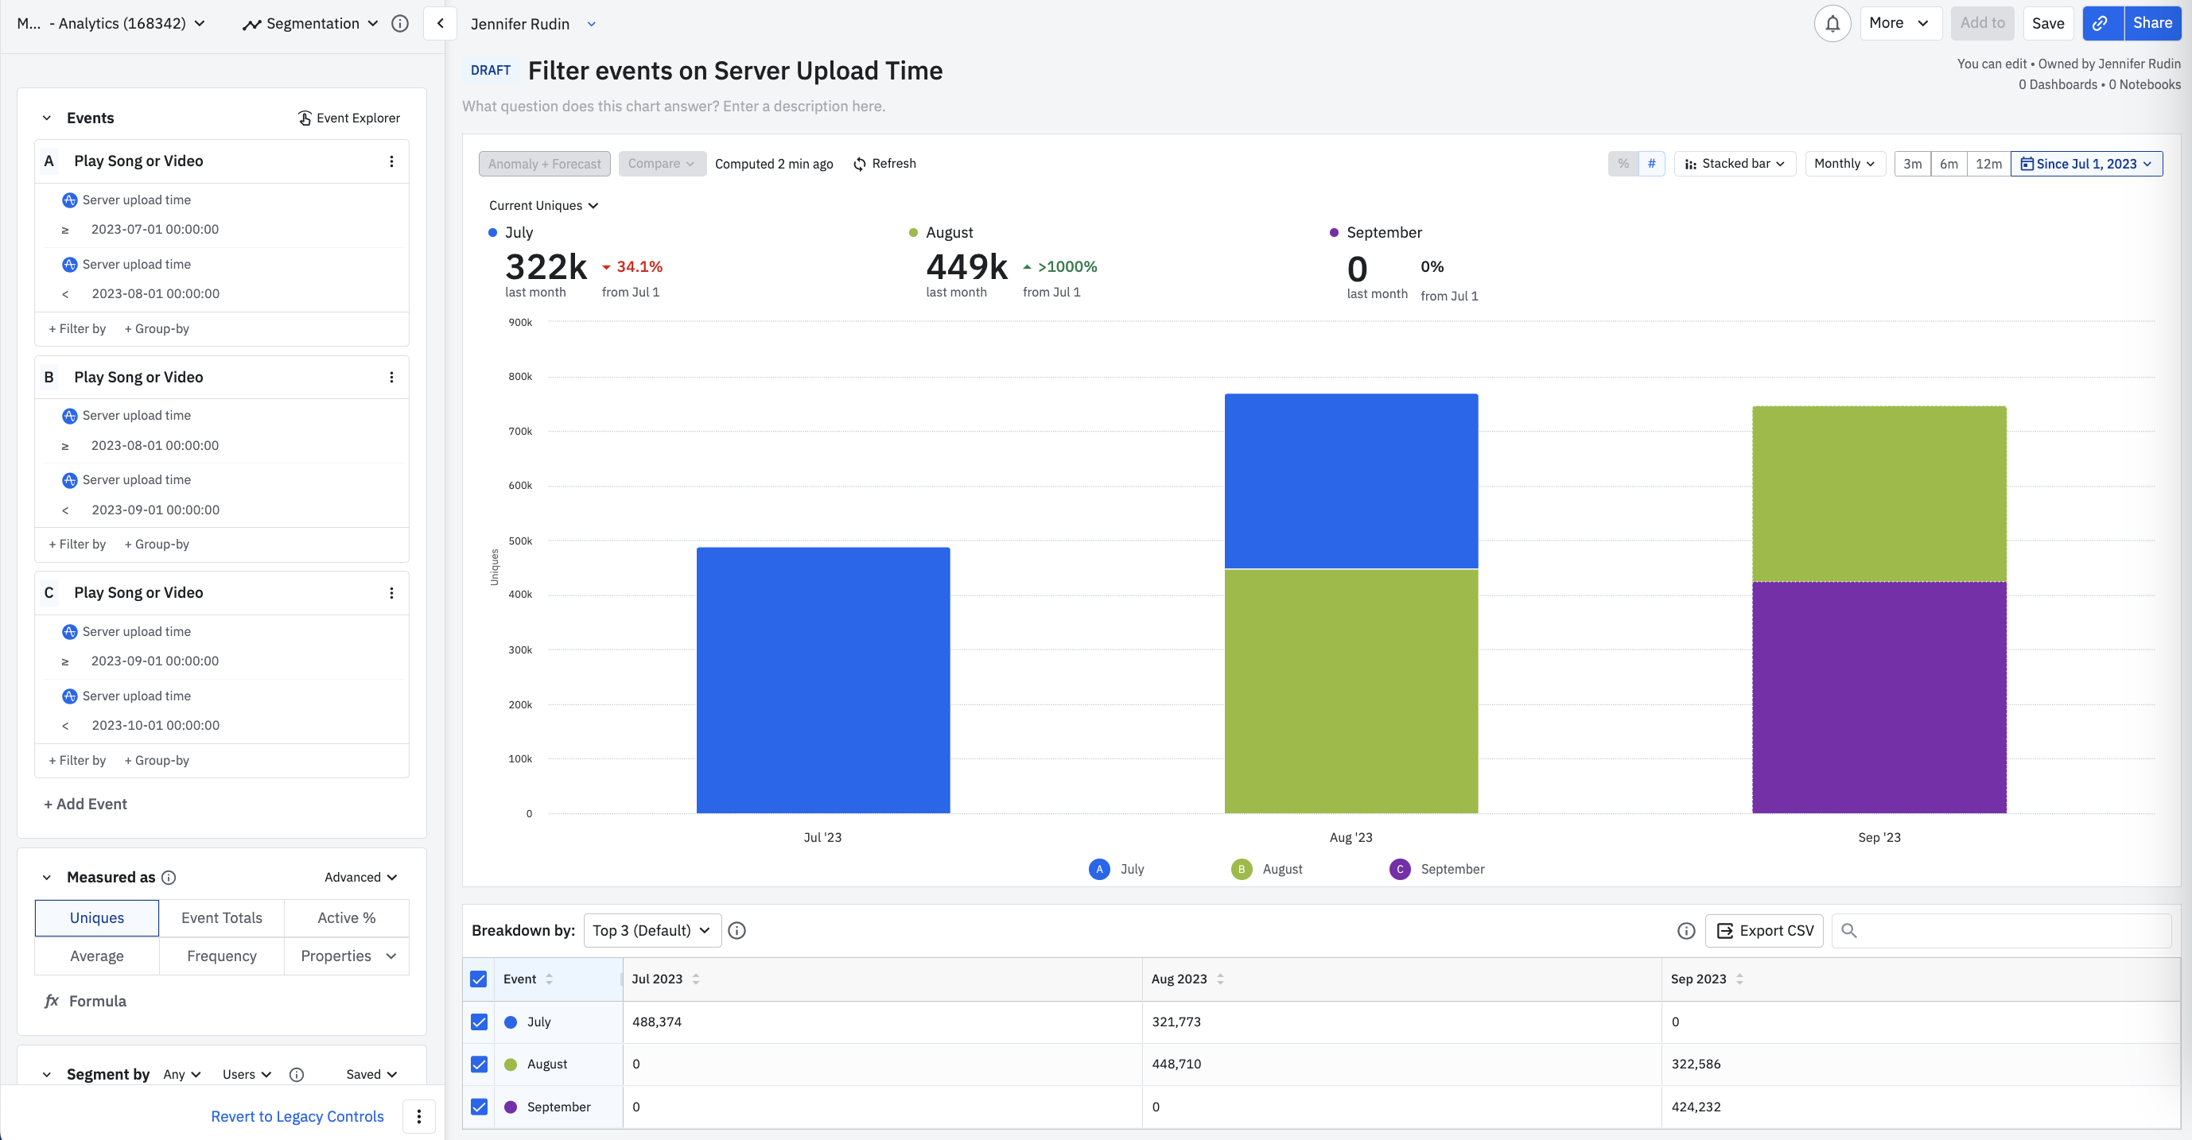Screen dimensions: 2192x1140
Task: Click purple September legend swatch
Action: coord(1400,870)
